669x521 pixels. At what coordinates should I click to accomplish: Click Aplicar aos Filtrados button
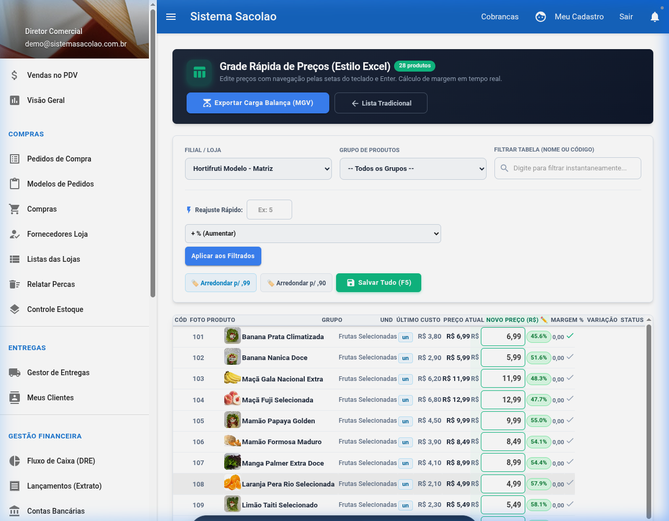point(223,256)
